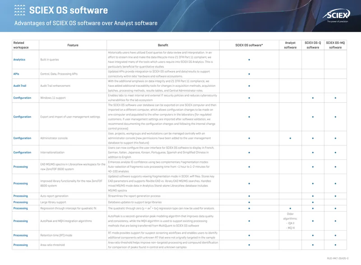Select 'Processing' in the Auto report generation row
Image resolution: width=361 pixels, height=265 pixels.
point(20,196)
